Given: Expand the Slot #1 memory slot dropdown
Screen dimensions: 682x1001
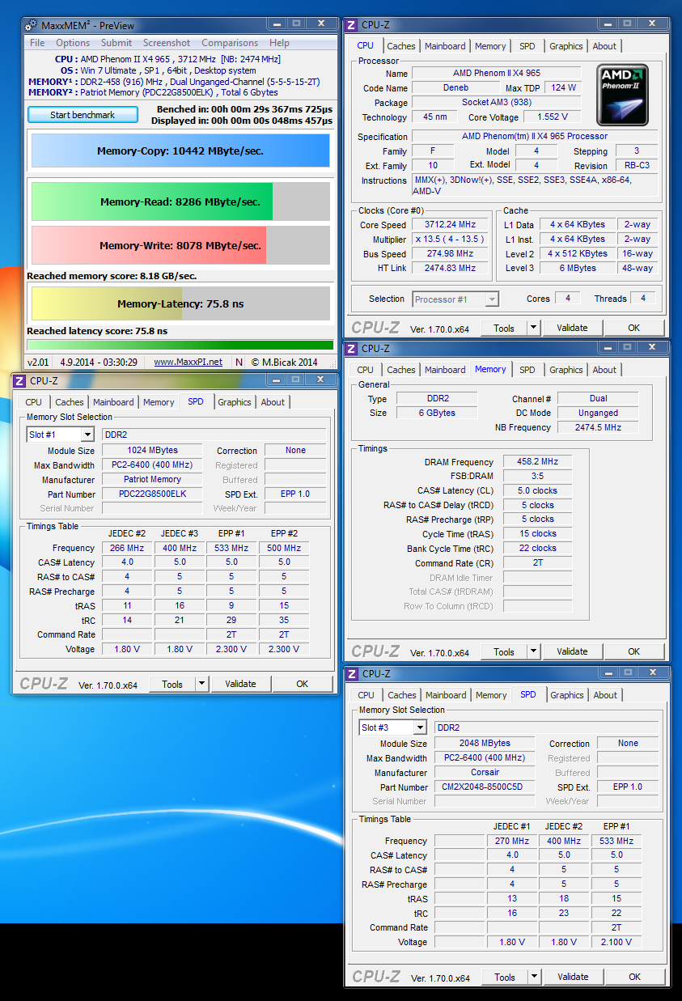Looking at the screenshot, I should pyautogui.click(x=87, y=435).
